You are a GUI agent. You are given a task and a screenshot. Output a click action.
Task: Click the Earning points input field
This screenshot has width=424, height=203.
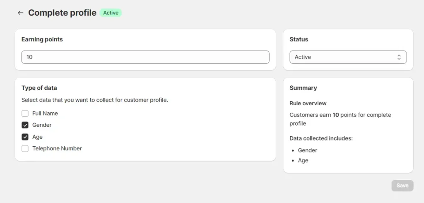click(x=145, y=57)
